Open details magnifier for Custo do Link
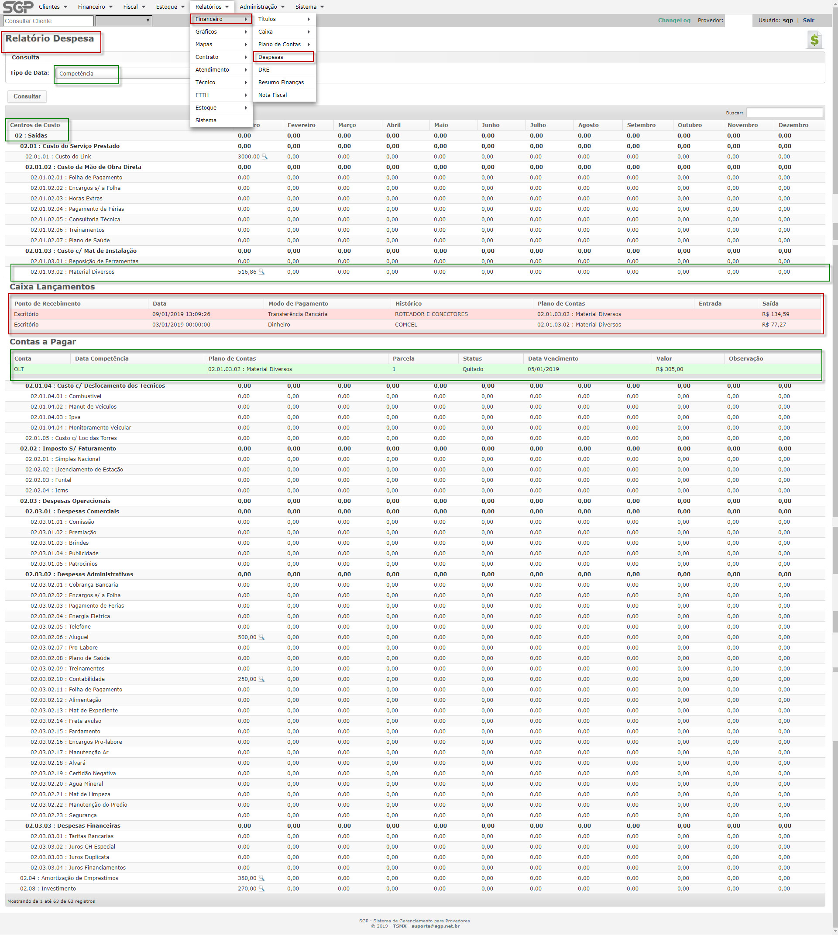838x935 pixels. click(x=265, y=157)
